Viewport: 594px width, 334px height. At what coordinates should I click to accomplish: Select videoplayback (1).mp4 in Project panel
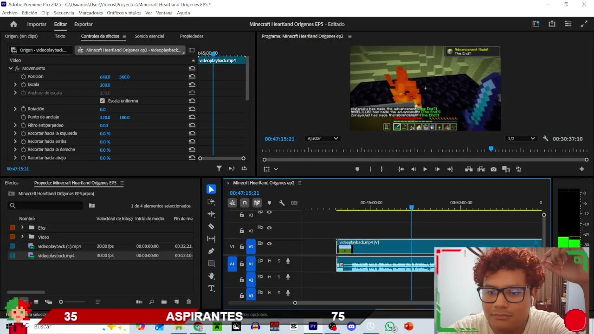(x=59, y=246)
